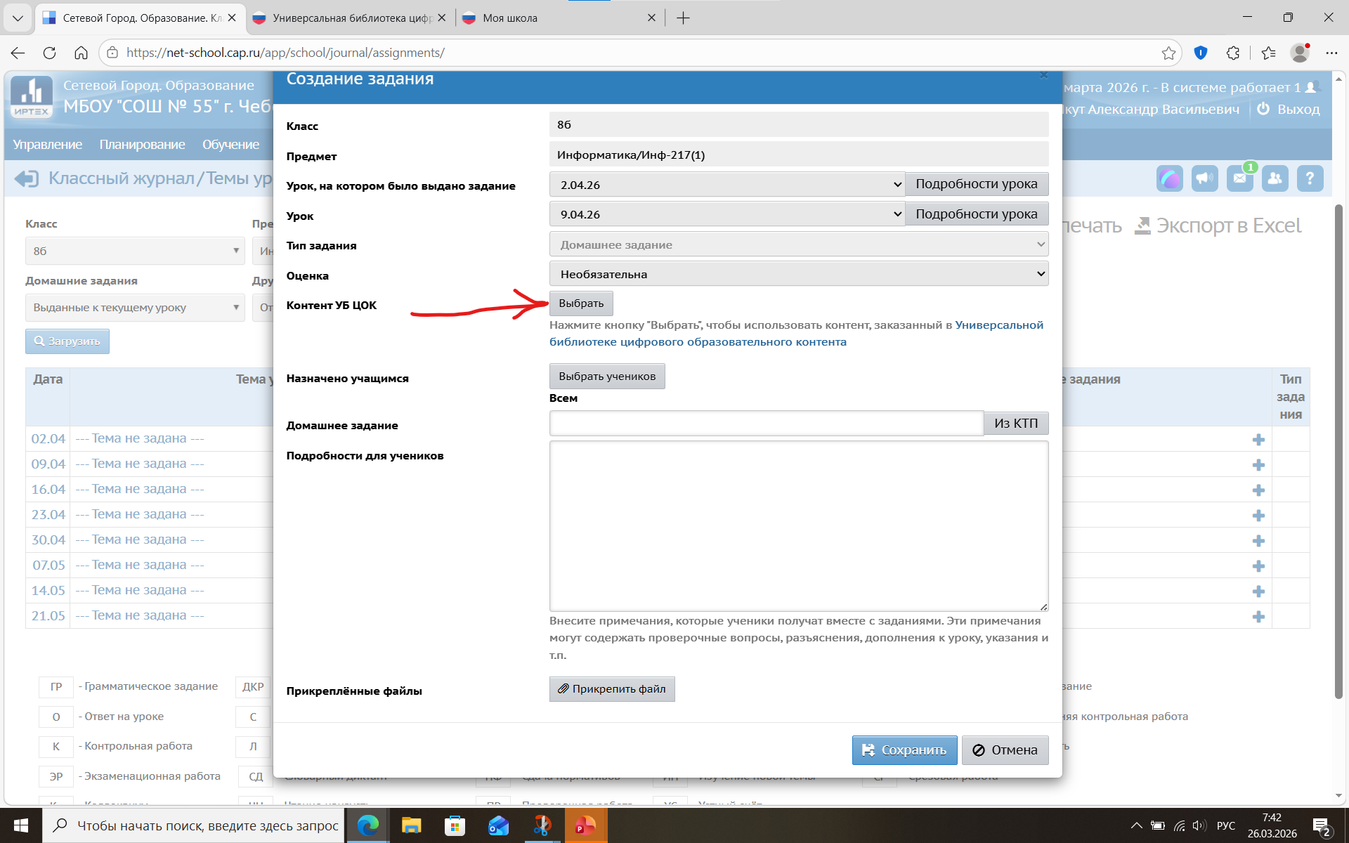The image size is (1349, 843).
Task: Click plus icon in the 21.05 row
Action: [1258, 616]
